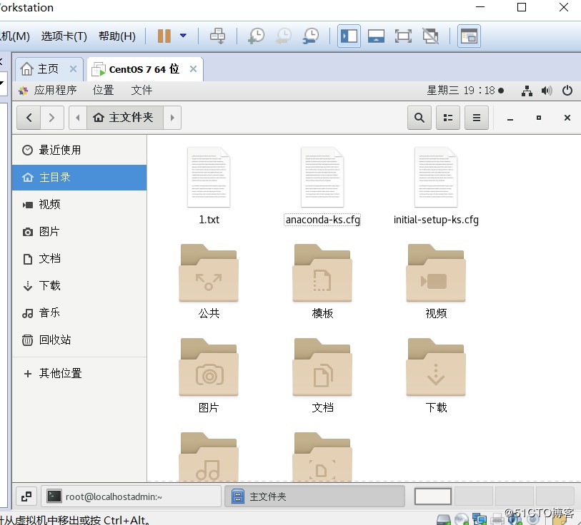Screen dimensions: 581x525
Task: Toggle the VMware console view button
Action: point(469,36)
